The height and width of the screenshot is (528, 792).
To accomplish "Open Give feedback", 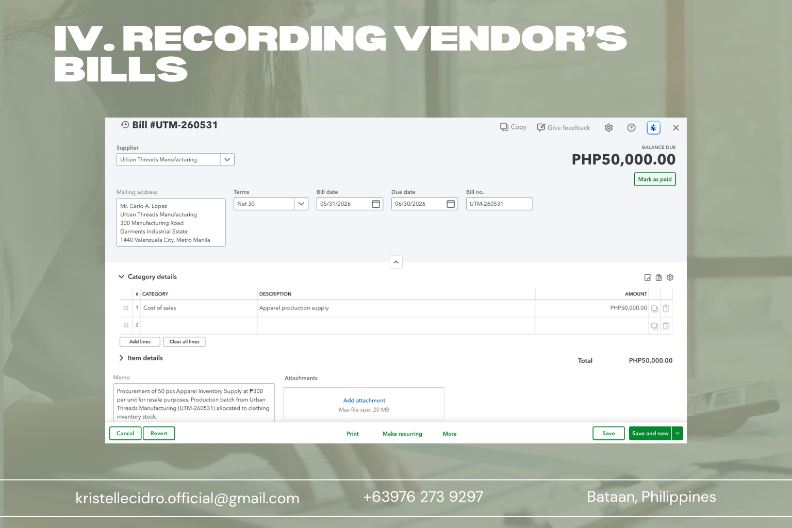I will pos(563,127).
